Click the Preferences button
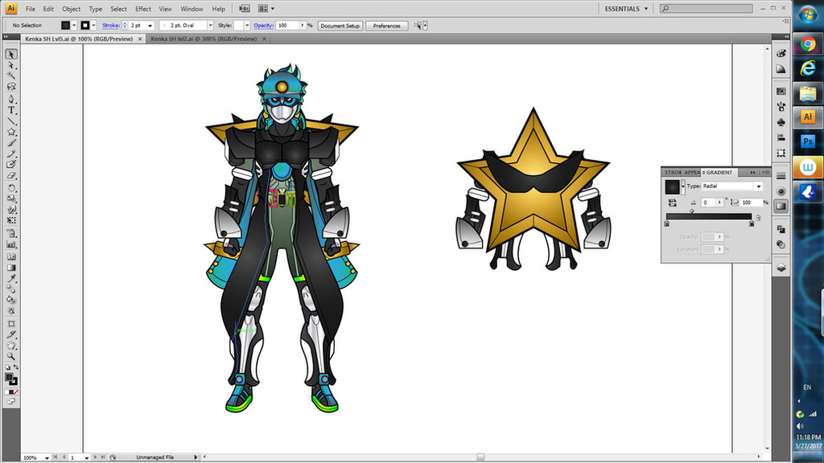 387,25
